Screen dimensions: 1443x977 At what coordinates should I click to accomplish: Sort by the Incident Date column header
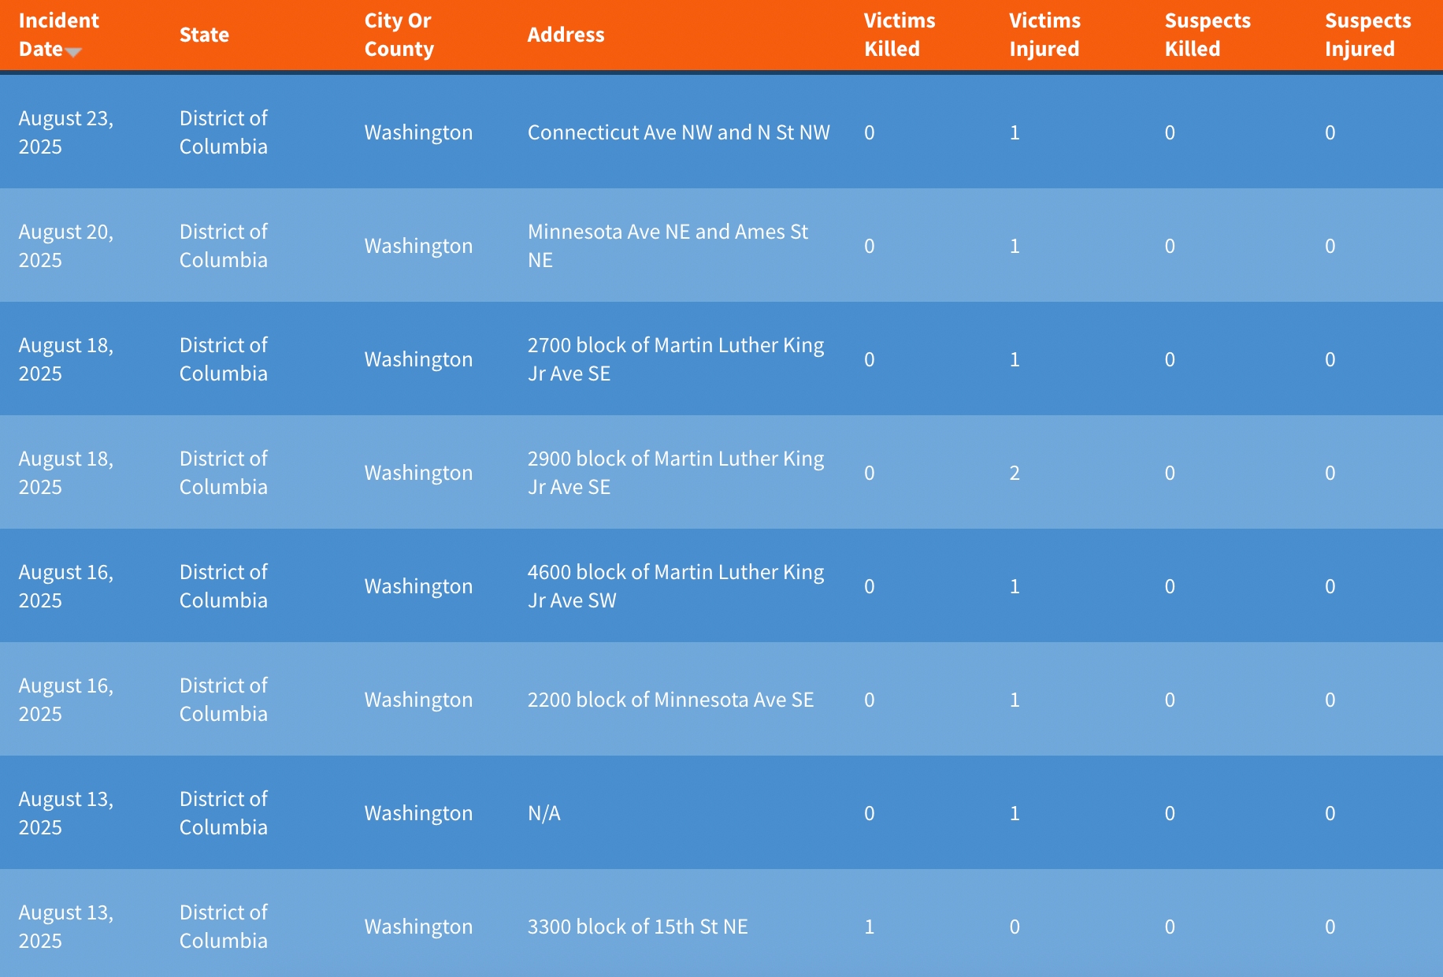58,34
